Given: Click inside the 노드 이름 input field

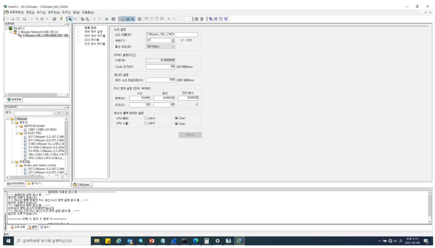Looking at the screenshot, I should (168, 34).
